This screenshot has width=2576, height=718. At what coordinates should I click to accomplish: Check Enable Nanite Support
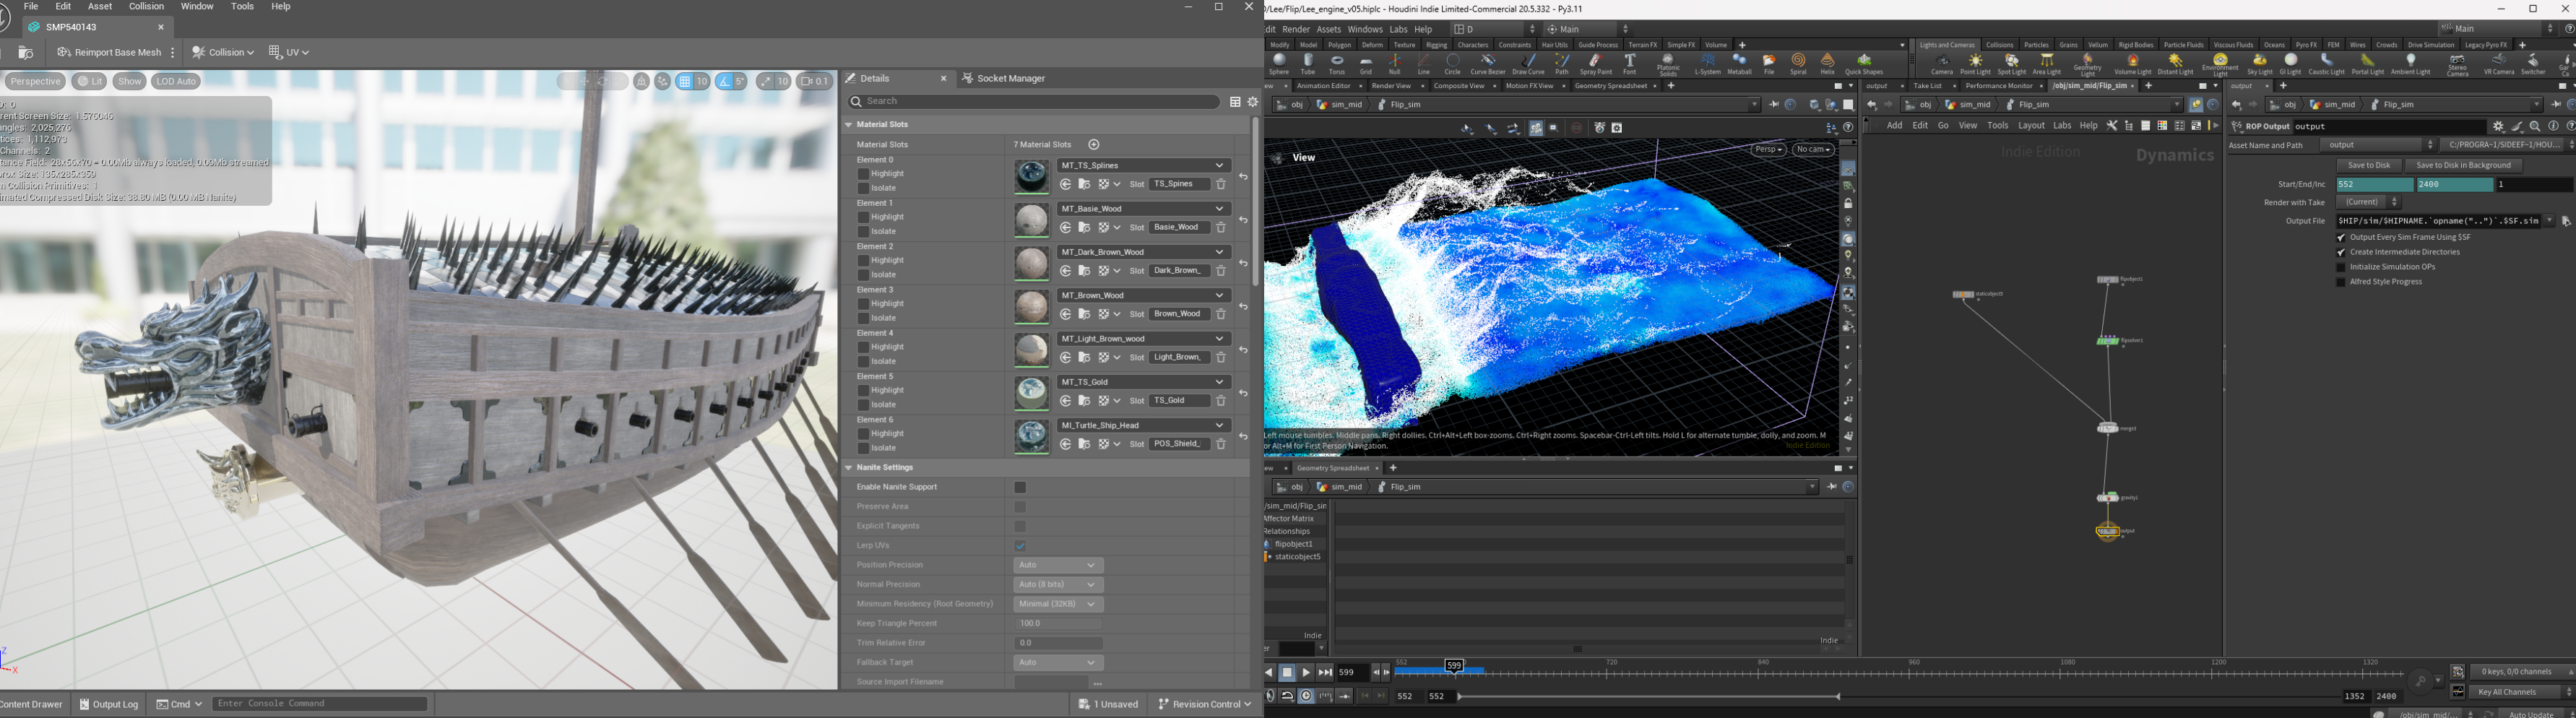(1020, 488)
